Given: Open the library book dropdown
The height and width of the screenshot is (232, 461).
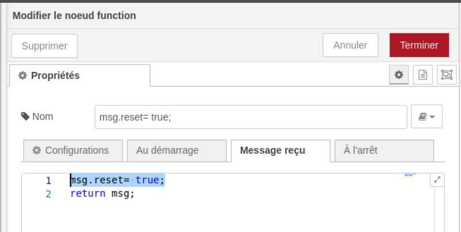Looking at the screenshot, I should click(x=426, y=117).
